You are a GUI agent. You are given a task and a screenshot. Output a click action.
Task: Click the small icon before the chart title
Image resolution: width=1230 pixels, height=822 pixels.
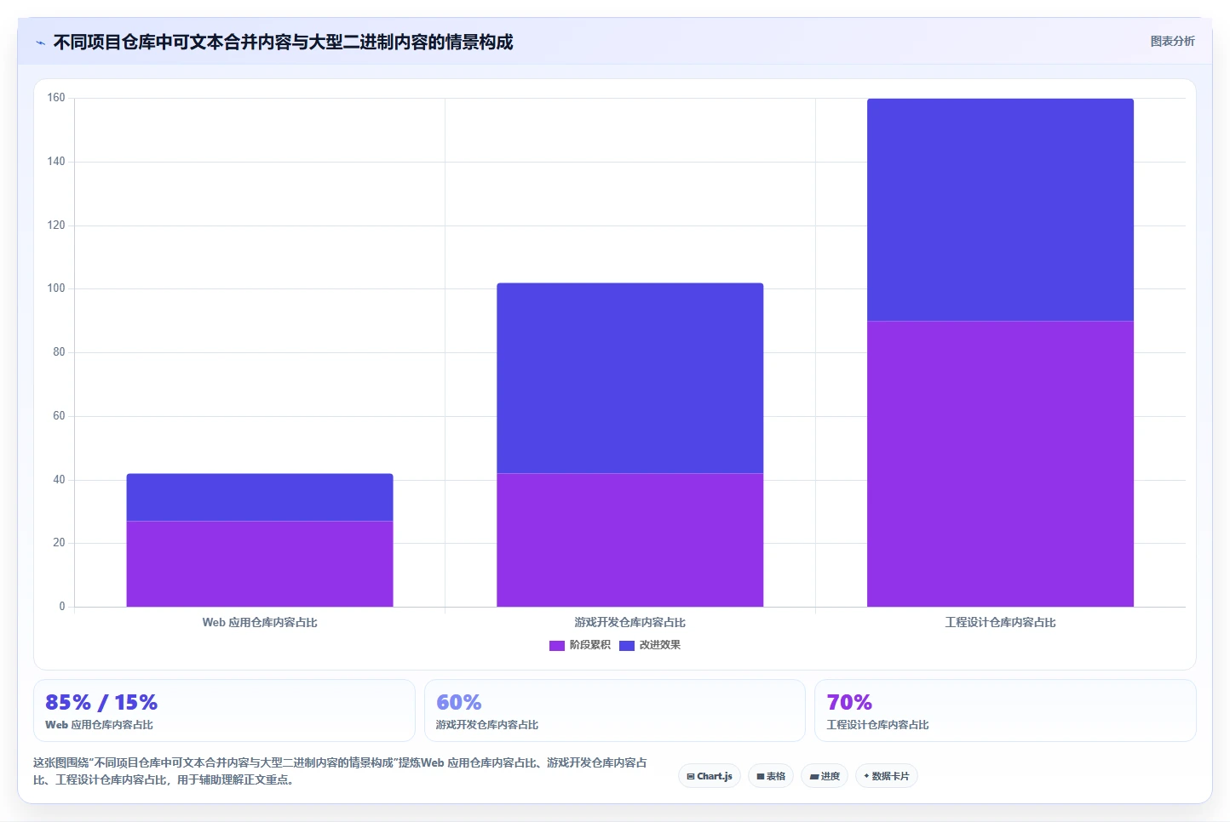tap(40, 43)
